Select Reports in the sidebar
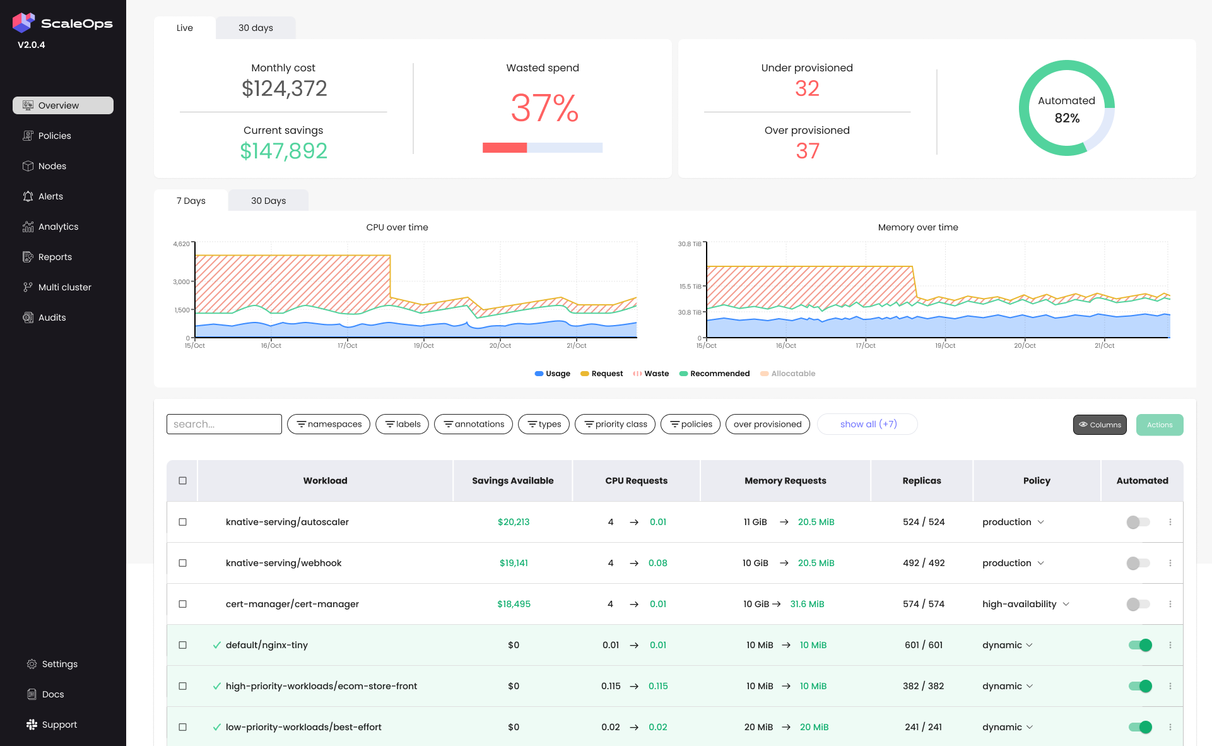1212x746 pixels. pyautogui.click(x=55, y=256)
